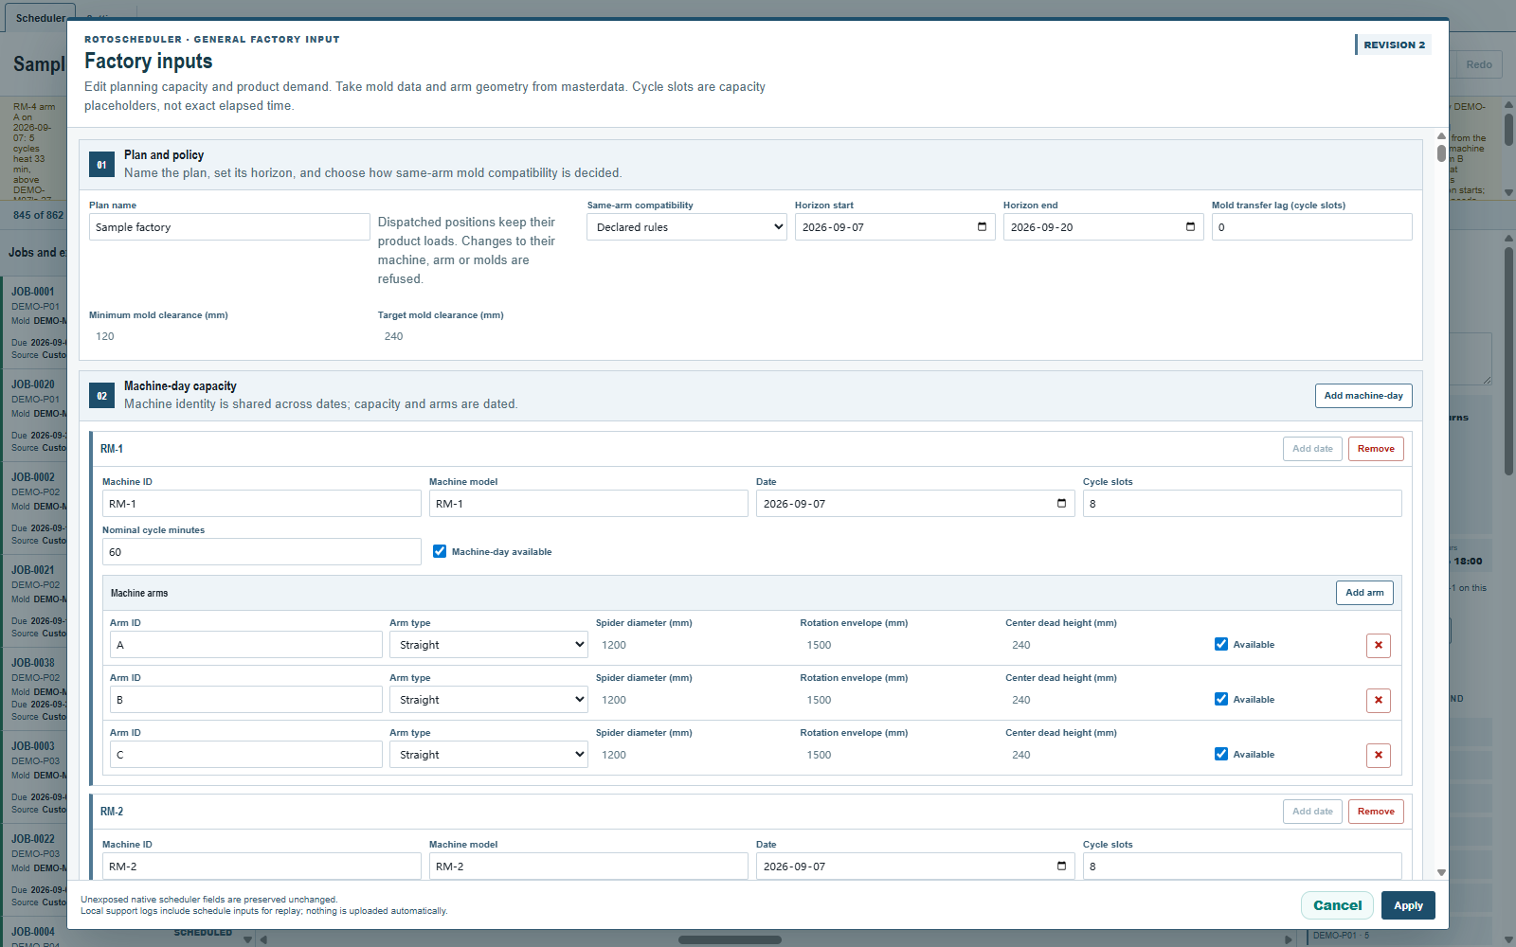Open the Arm type dropdown for arm C
Image resolution: width=1516 pixels, height=947 pixels.
489,755
